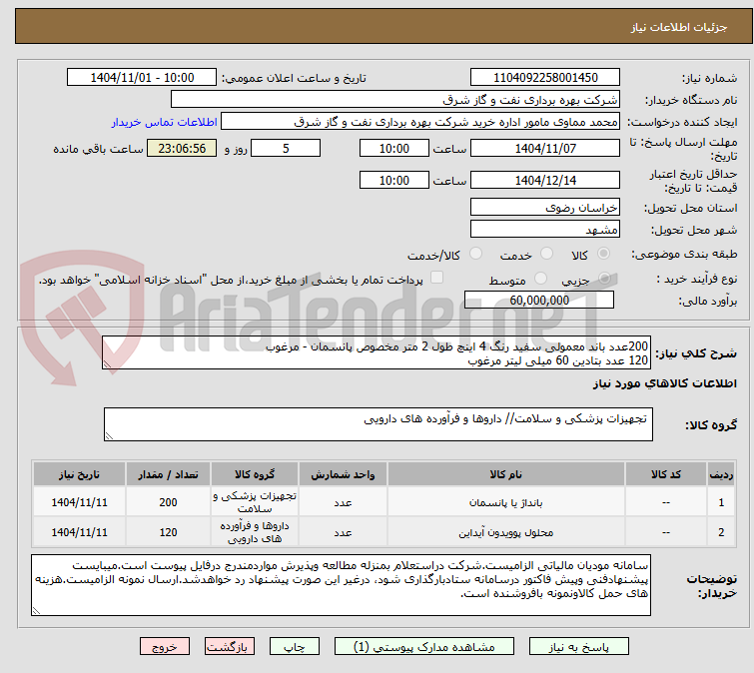Click the city field مشهد
Screen dimensions: 754x673
click(x=545, y=230)
